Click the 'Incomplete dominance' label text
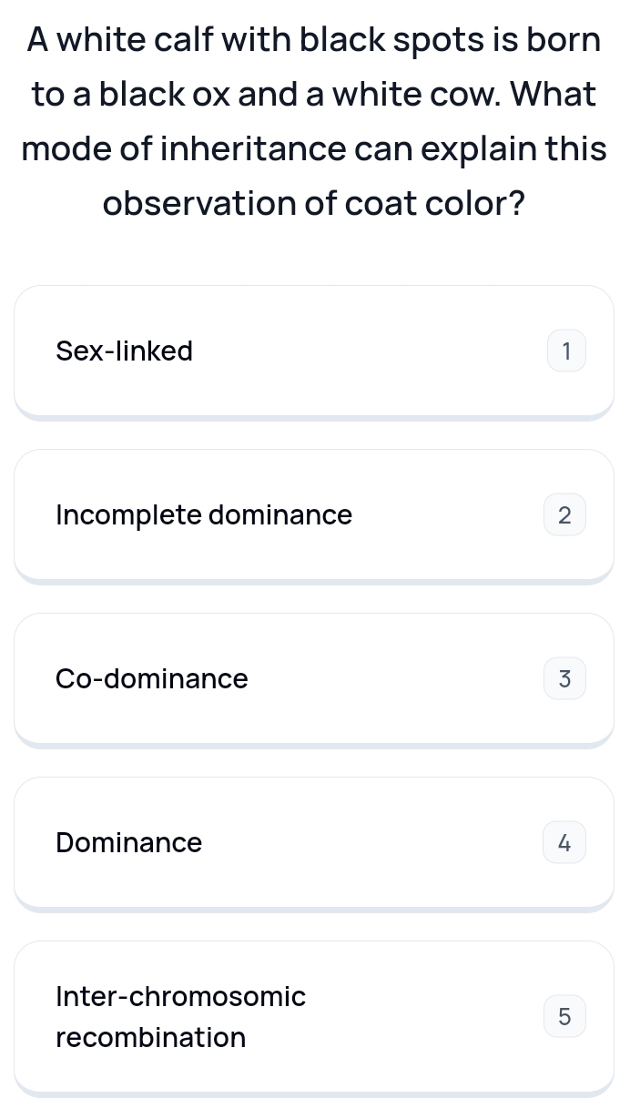The width and height of the screenshot is (630, 1119). point(204,515)
